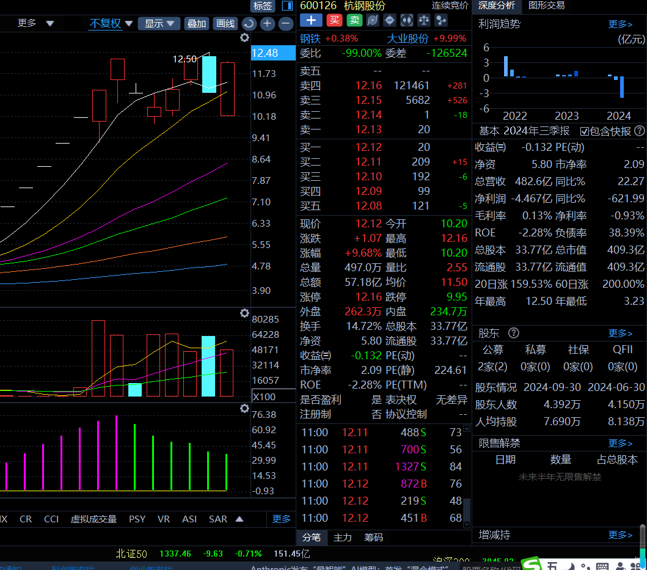Screen dimensions: 647x570
Task: Select the PSY indicator tab
Action: pyautogui.click(x=137, y=519)
